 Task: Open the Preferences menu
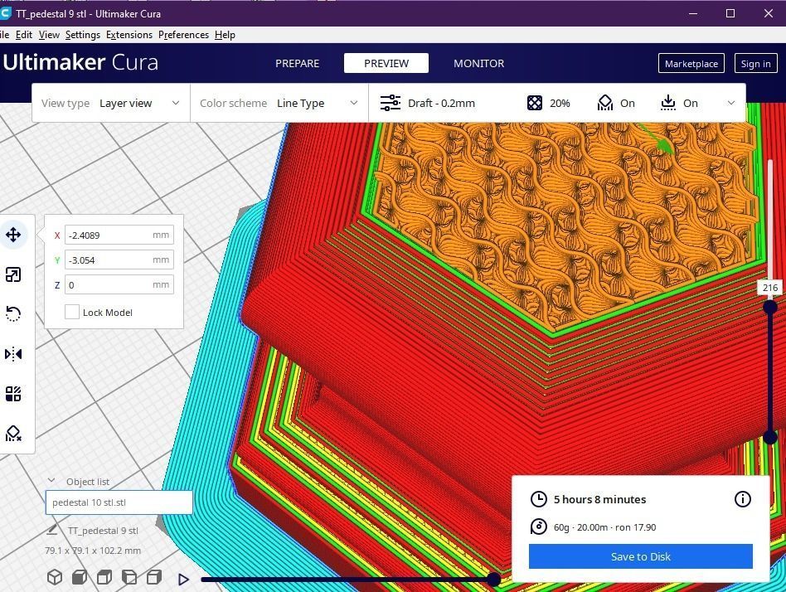(183, 35)
